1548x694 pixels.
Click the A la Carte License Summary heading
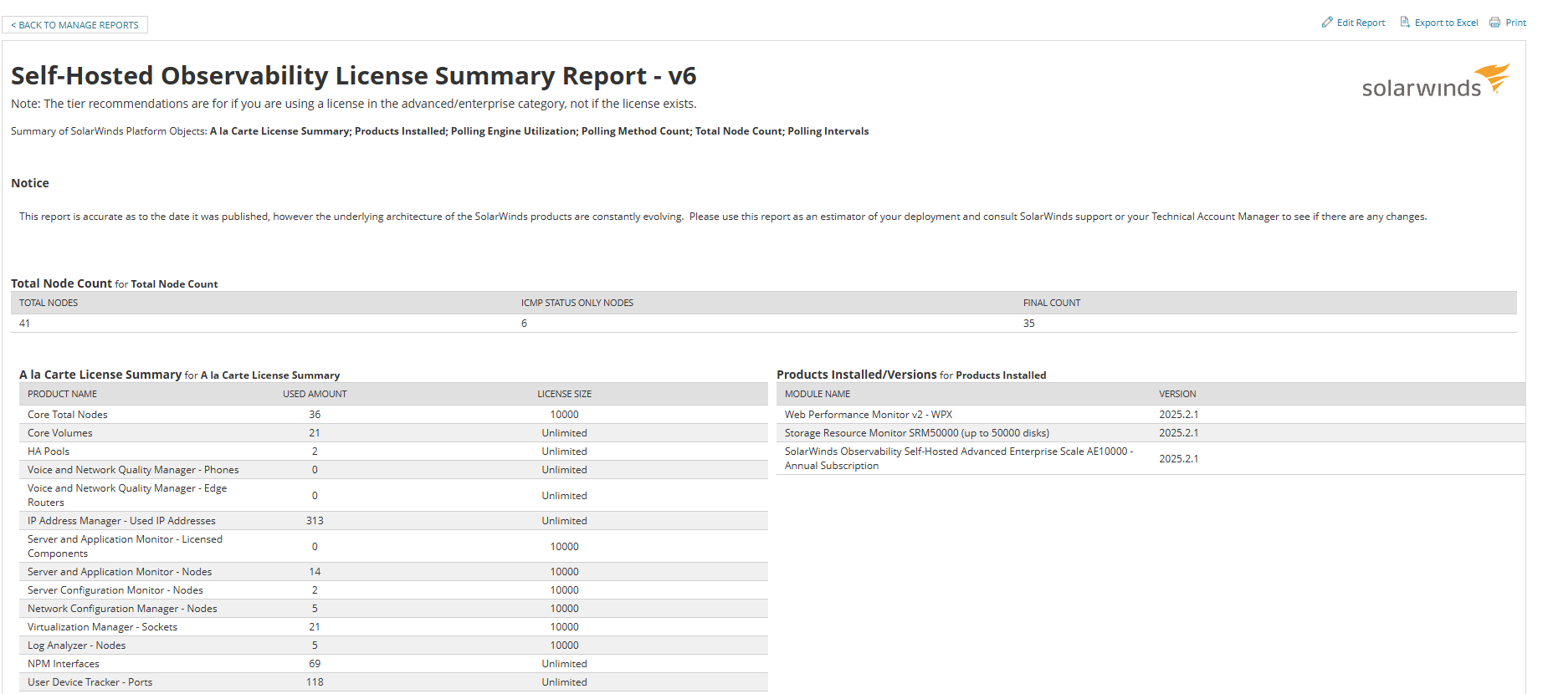[x=100, y=375]
